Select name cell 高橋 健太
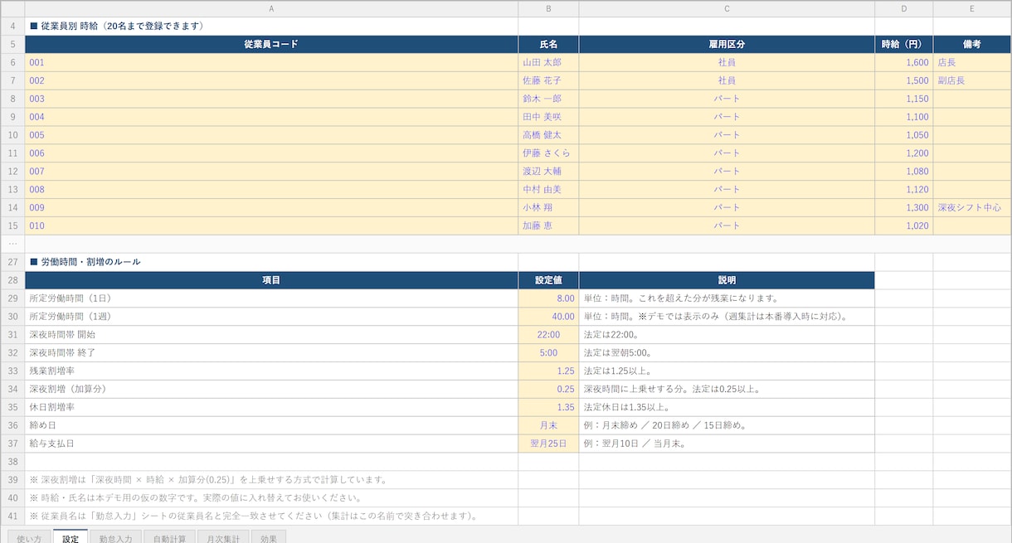1012x543 pixels. tap(548, 135)
